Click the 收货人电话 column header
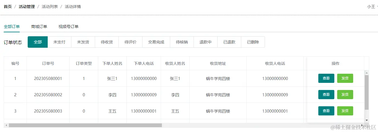Viewport: 378px width, 132px height. tap(275, 63)
